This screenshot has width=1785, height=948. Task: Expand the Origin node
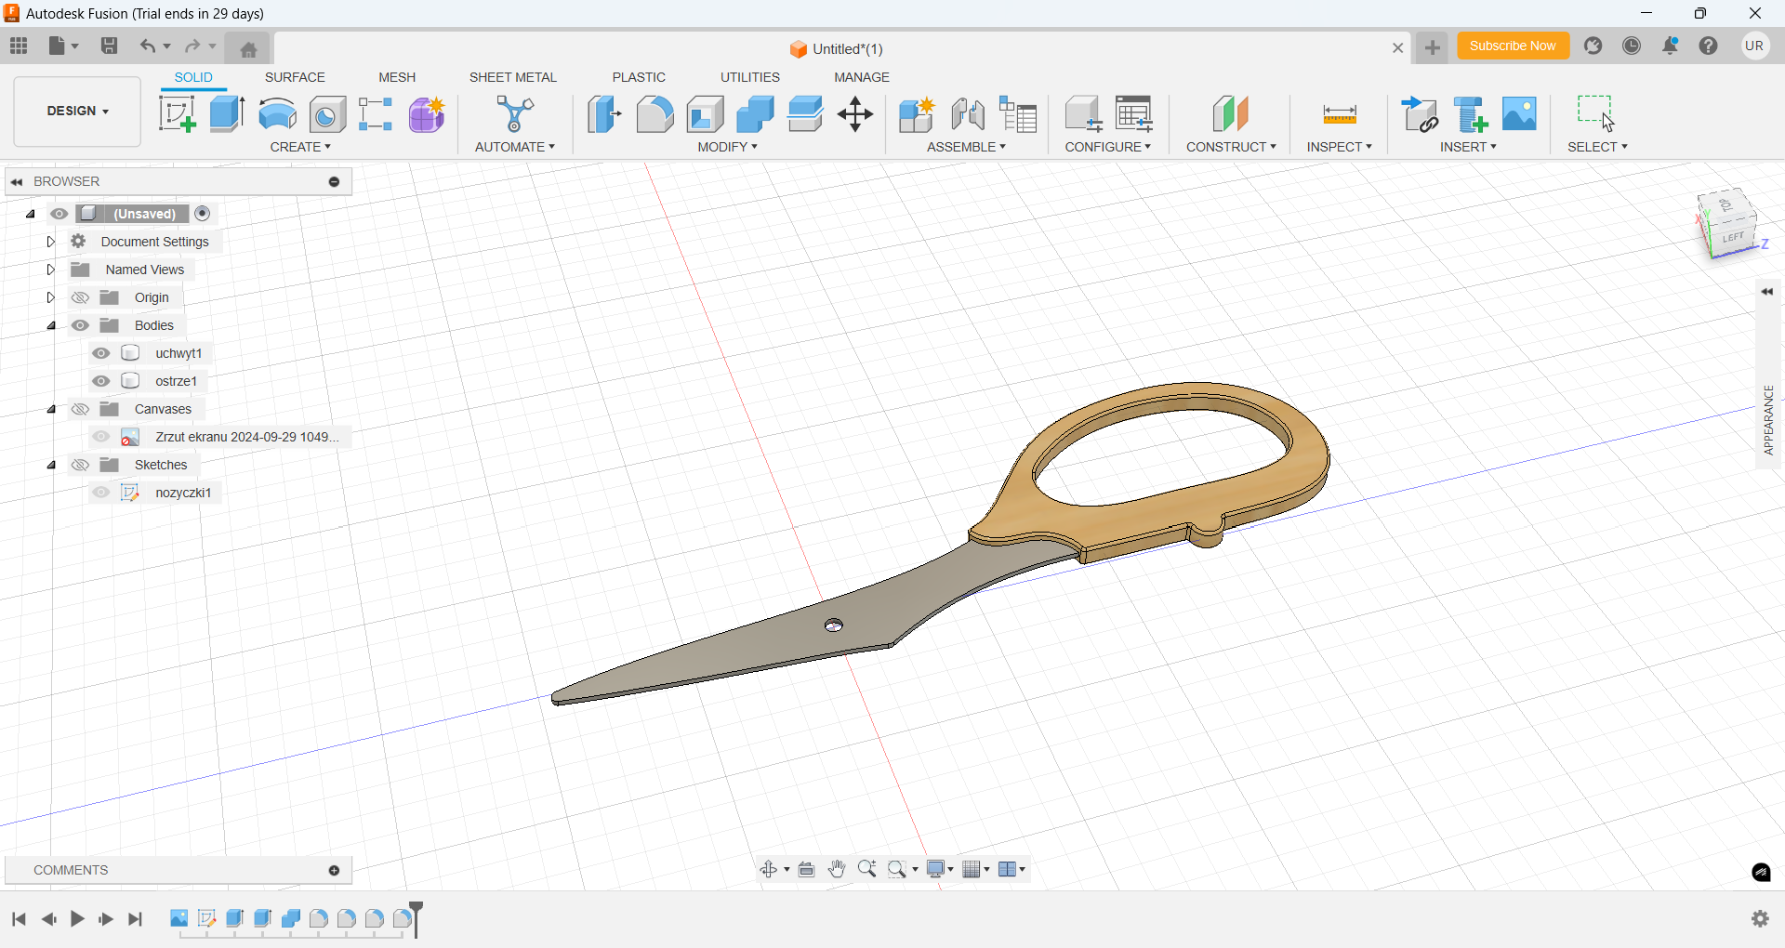tap(51, 297)
